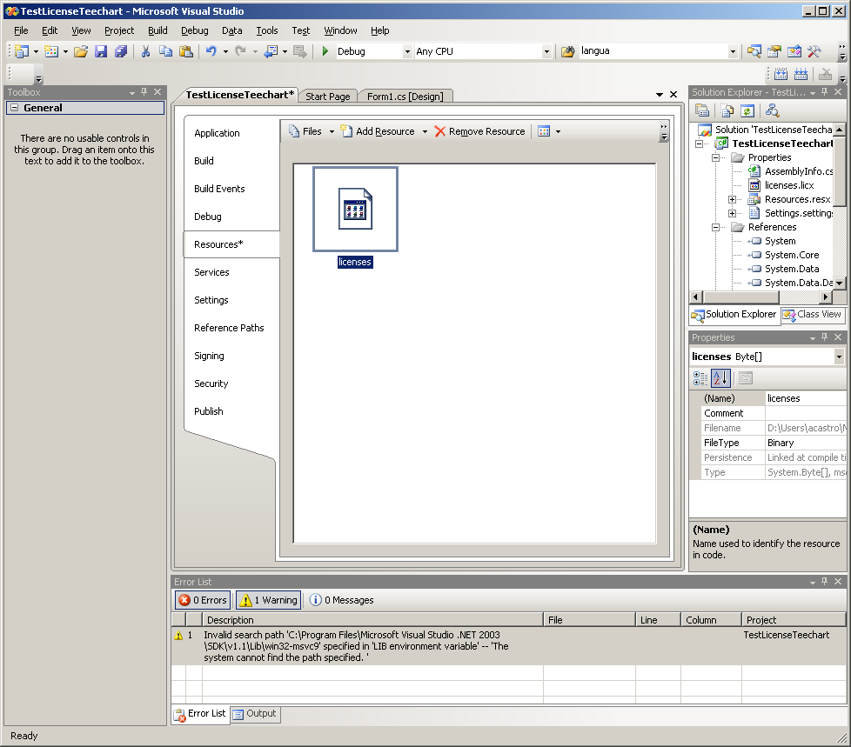Select licenses.licx in Solution Explorer
Screen dimensions: 851x747
[788, 185]
